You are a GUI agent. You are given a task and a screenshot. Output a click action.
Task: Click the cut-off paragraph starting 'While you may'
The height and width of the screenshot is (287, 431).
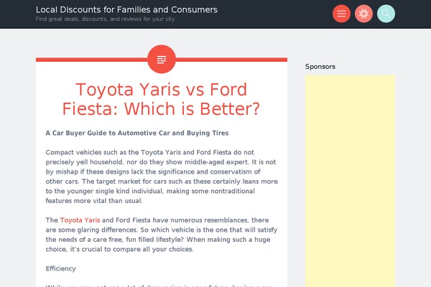click(159, 286)
